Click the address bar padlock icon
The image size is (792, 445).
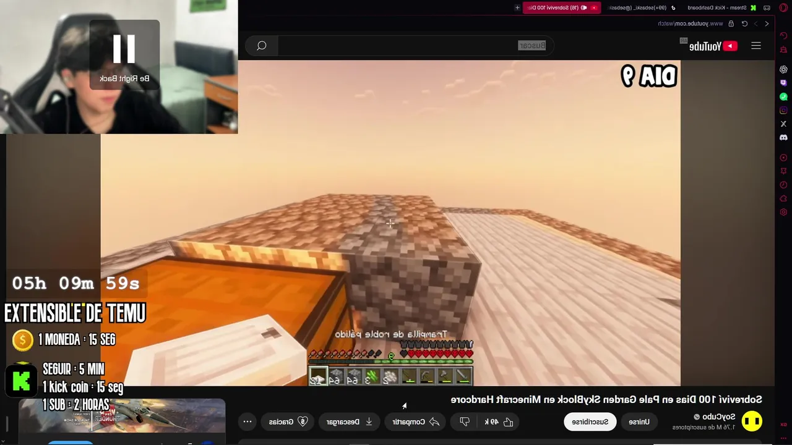pyautogui.click(x=731, y=23)
